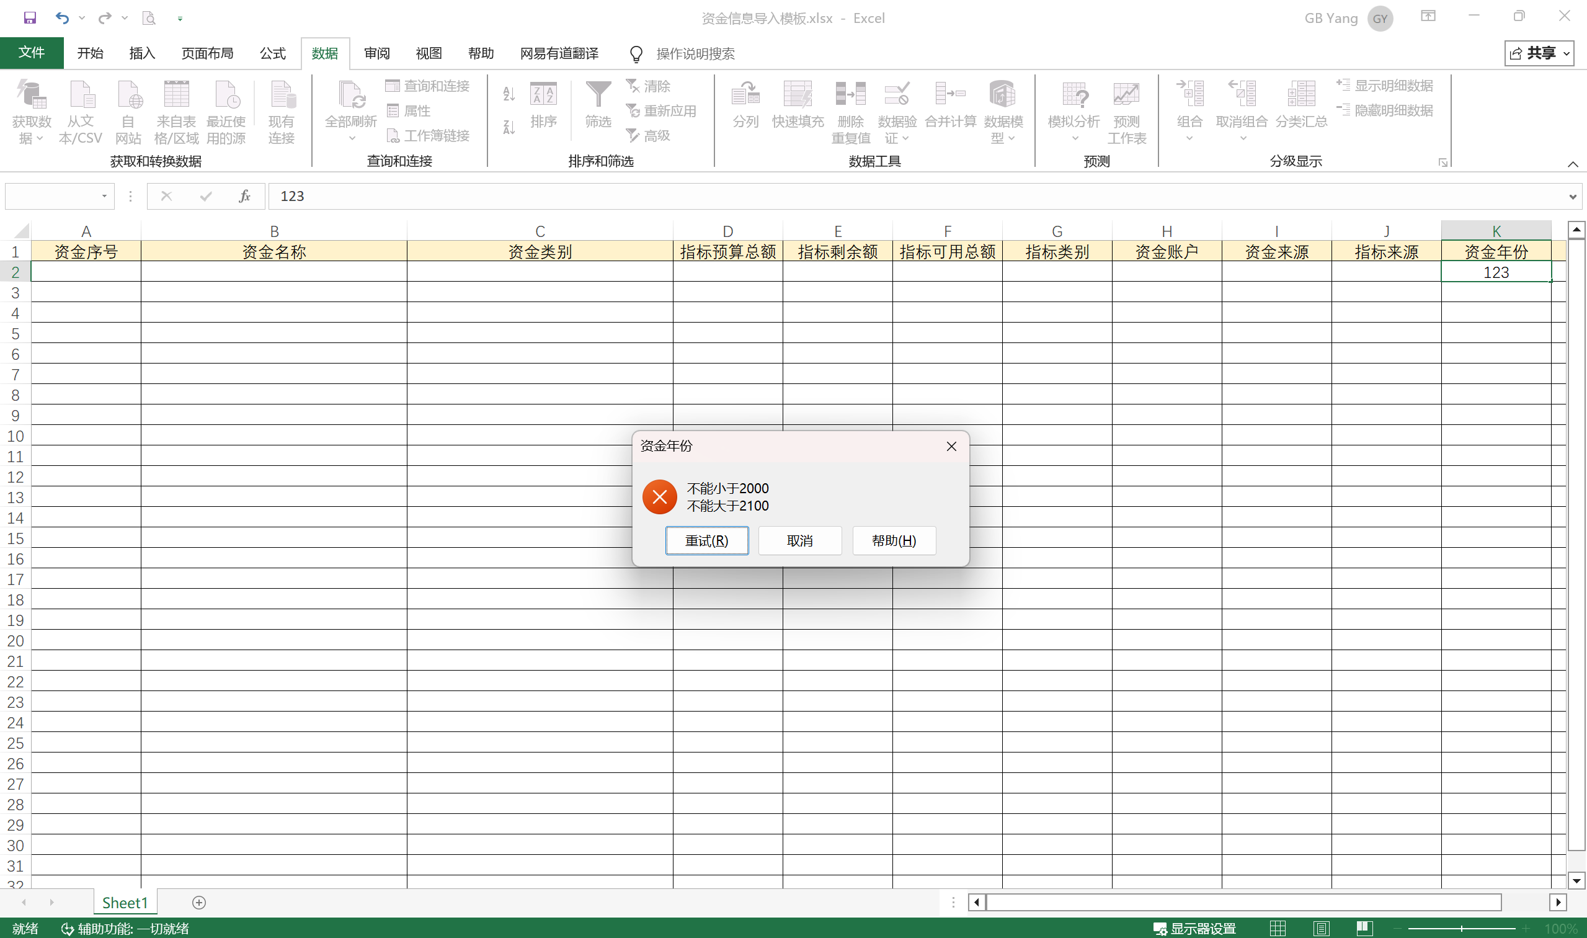Expand the formula bar with chevron
This screenshot has width=1587, height=938.
pos(1573,197)
